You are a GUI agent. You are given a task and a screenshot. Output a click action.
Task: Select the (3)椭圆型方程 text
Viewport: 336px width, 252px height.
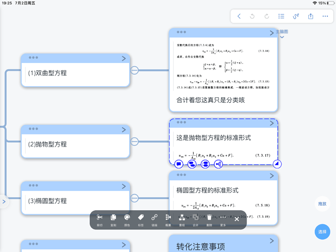click(x=47, y=201)
